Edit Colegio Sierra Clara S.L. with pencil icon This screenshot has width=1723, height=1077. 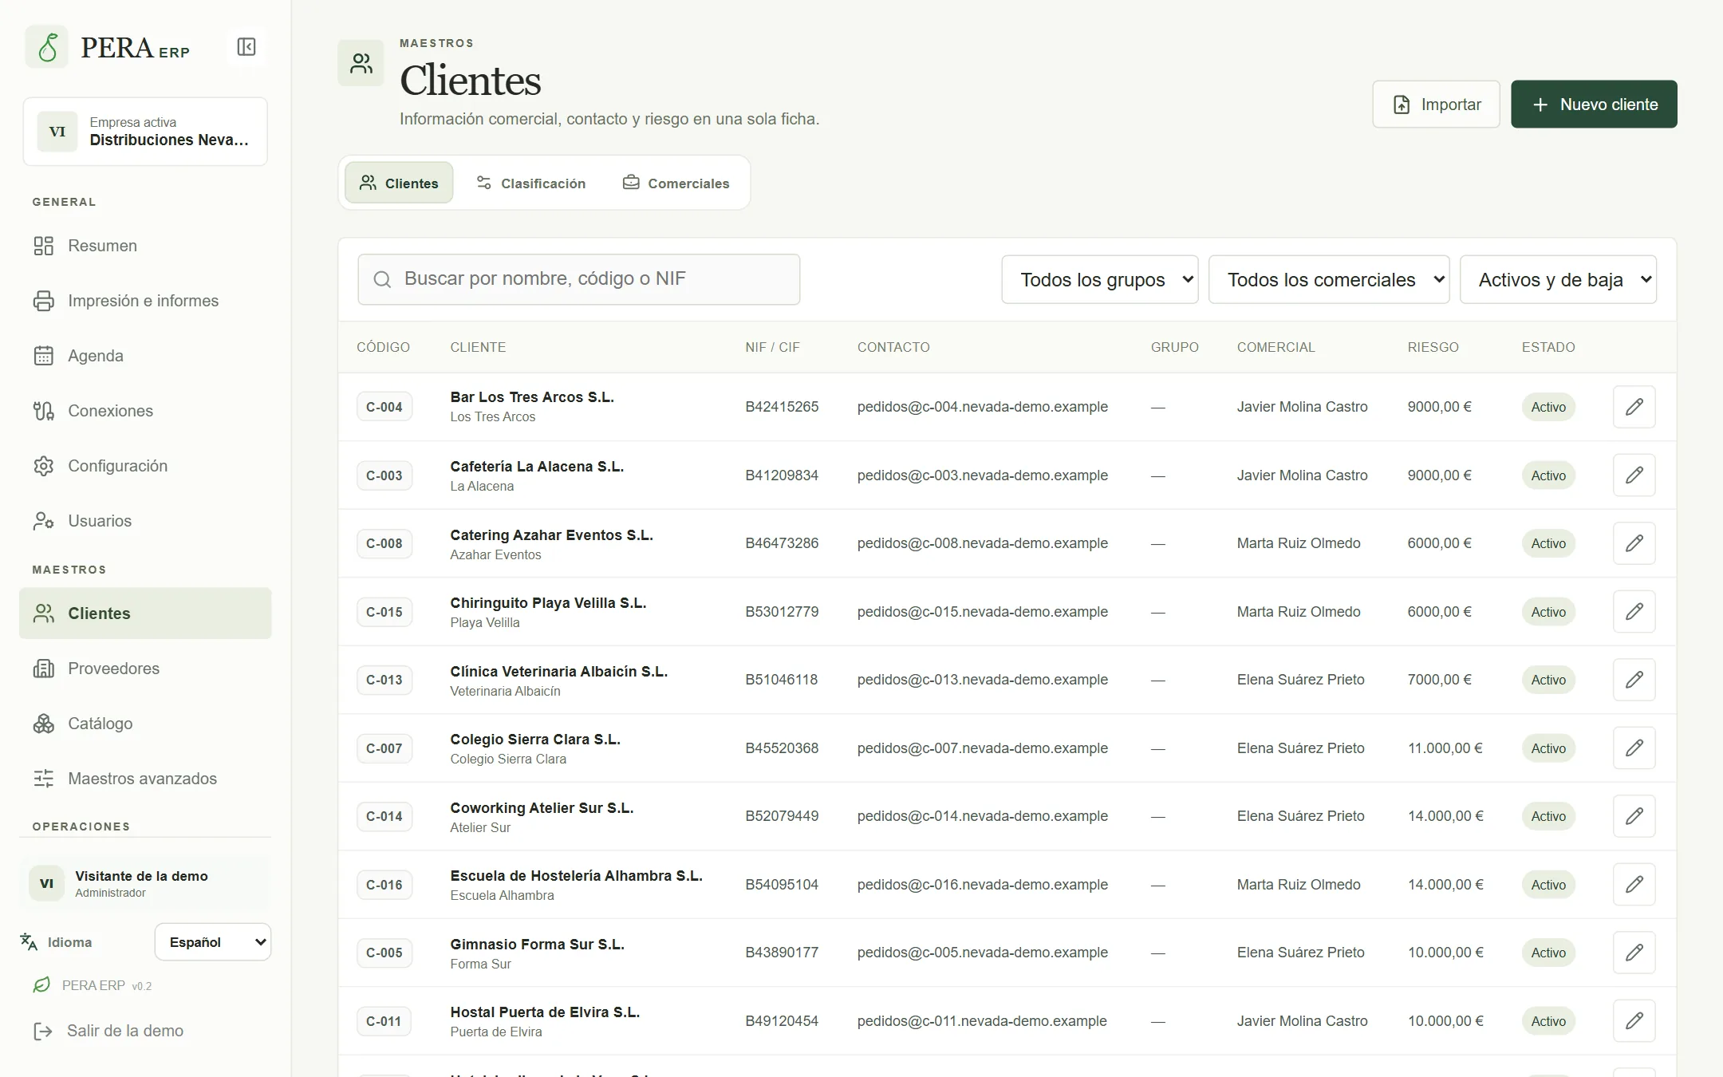pos(1634,748)
